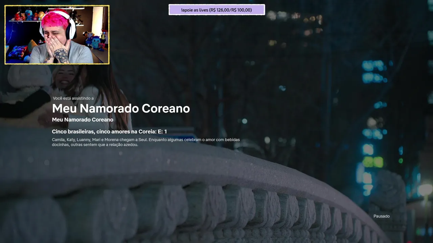Click episode title 'Cinco brasileiras, cinco amores na Coreia: E: 1'
The image size is (433, 243).
[x=109, y=132]
